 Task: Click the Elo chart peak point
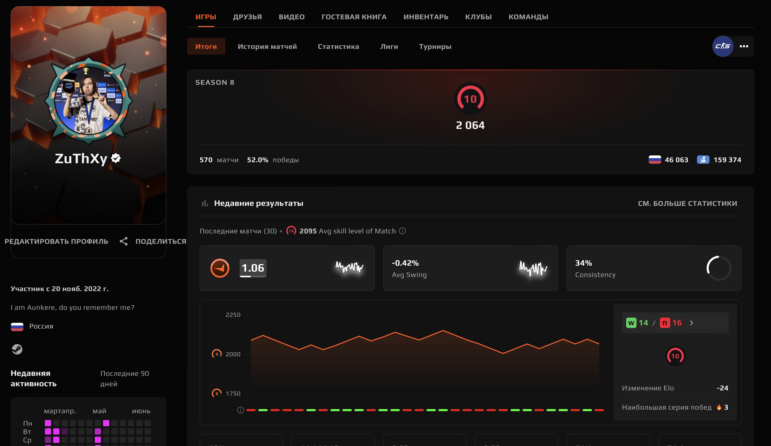tap(443, 331)
